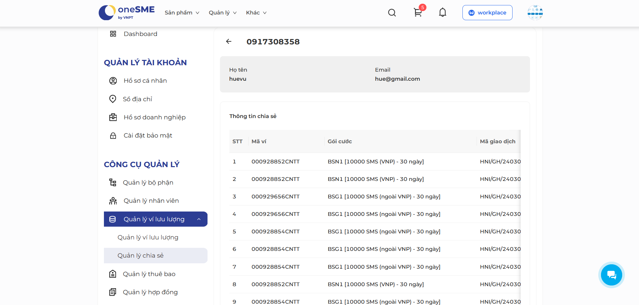Click the Dashboard grid icon
The image size is (639, 305).
[x=113, y=34]
